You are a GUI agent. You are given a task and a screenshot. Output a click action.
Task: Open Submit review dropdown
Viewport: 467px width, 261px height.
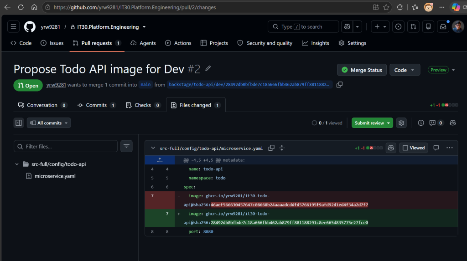(x=372, y=123)
